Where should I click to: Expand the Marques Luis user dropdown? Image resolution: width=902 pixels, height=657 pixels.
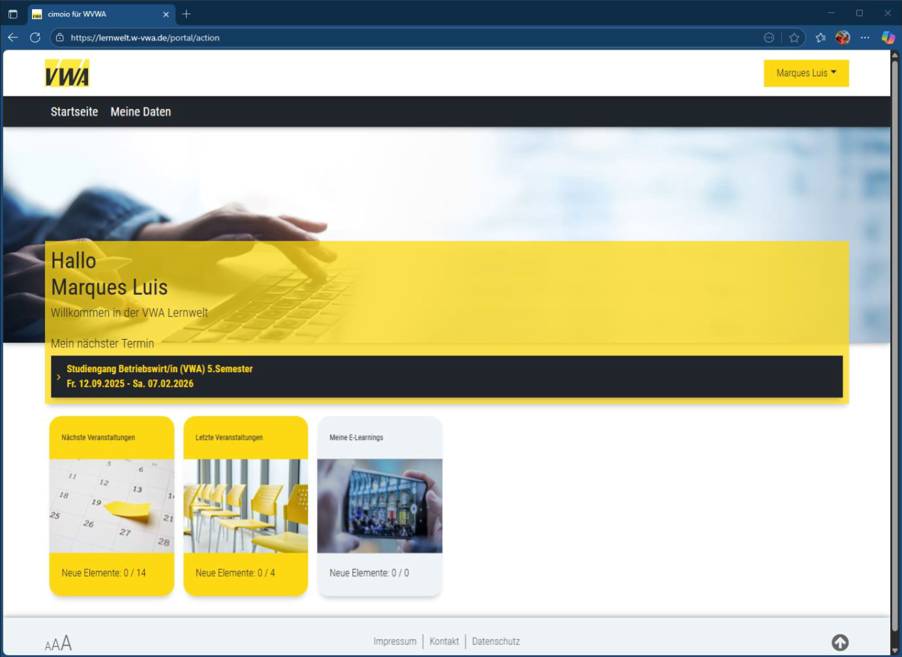pos(805,73)
